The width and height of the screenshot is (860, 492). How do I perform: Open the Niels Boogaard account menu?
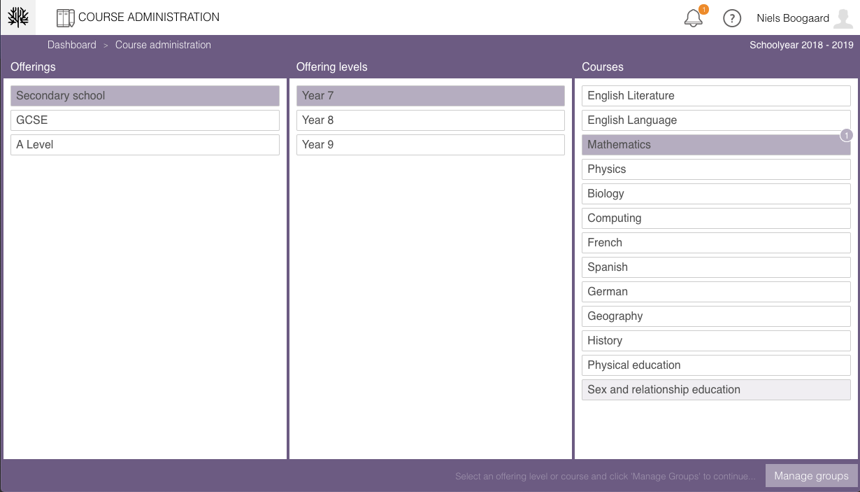[x=793, y=17]
